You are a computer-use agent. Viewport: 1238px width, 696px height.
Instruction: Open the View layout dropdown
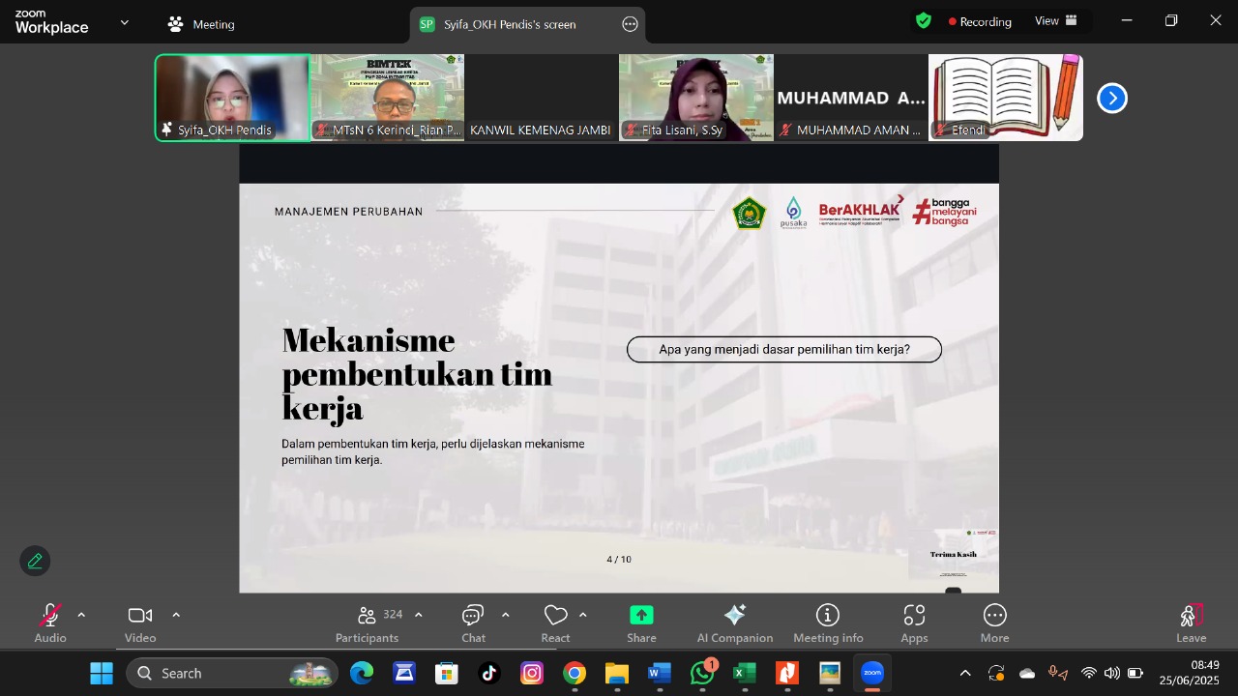tap(1055, 21)
